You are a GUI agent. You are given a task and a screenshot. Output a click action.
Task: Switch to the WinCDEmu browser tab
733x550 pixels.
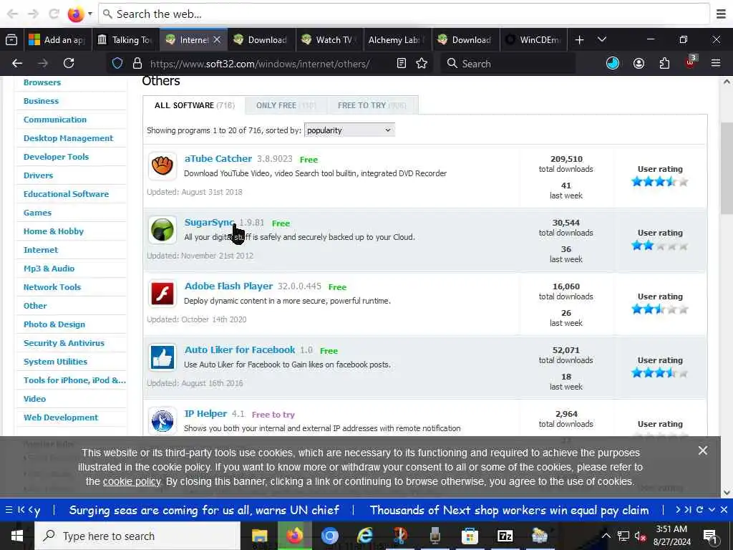(533, 40)
